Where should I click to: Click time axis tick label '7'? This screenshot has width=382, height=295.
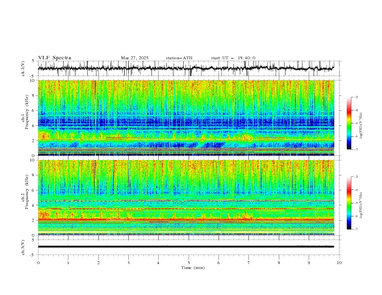249,263
